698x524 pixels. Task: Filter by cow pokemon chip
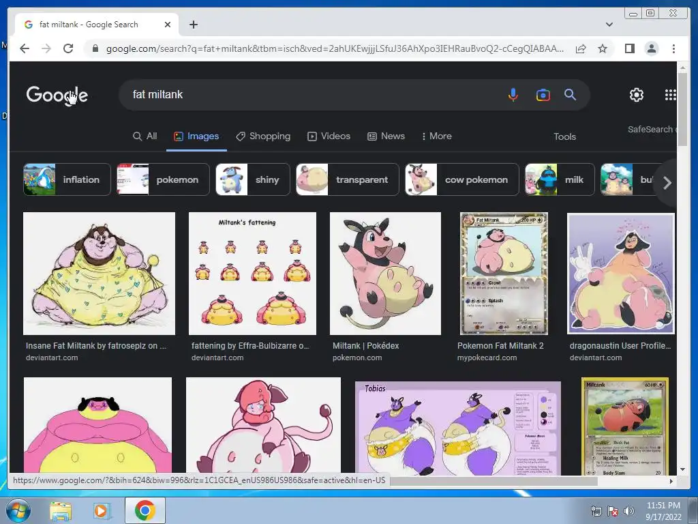pyautogui.click(x=462, y=179)
